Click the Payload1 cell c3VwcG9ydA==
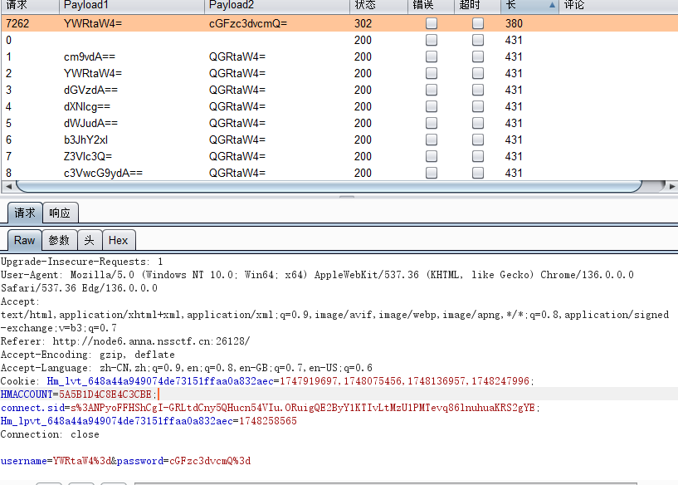This screenshot has width=678, height=485. [103, 173]
